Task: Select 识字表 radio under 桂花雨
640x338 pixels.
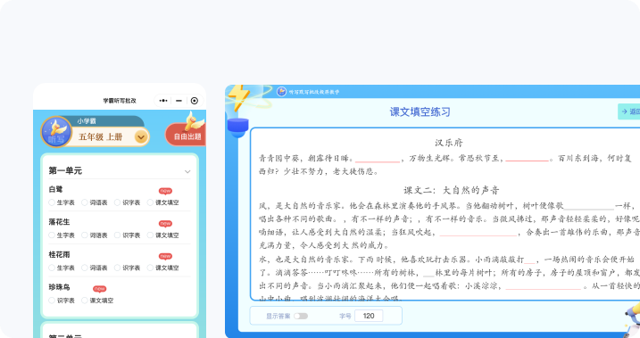Action: pyautogui.click(x=117, y=268)
